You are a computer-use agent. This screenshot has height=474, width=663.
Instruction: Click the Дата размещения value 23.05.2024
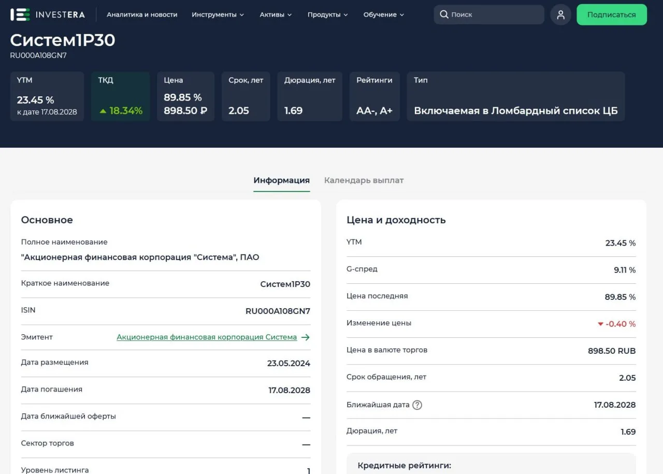(x=289, y=364)
